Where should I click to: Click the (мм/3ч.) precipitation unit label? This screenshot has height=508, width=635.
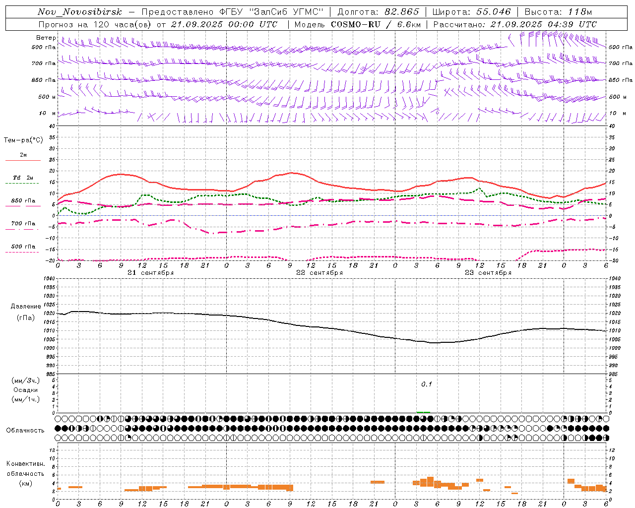pos(26,381)
